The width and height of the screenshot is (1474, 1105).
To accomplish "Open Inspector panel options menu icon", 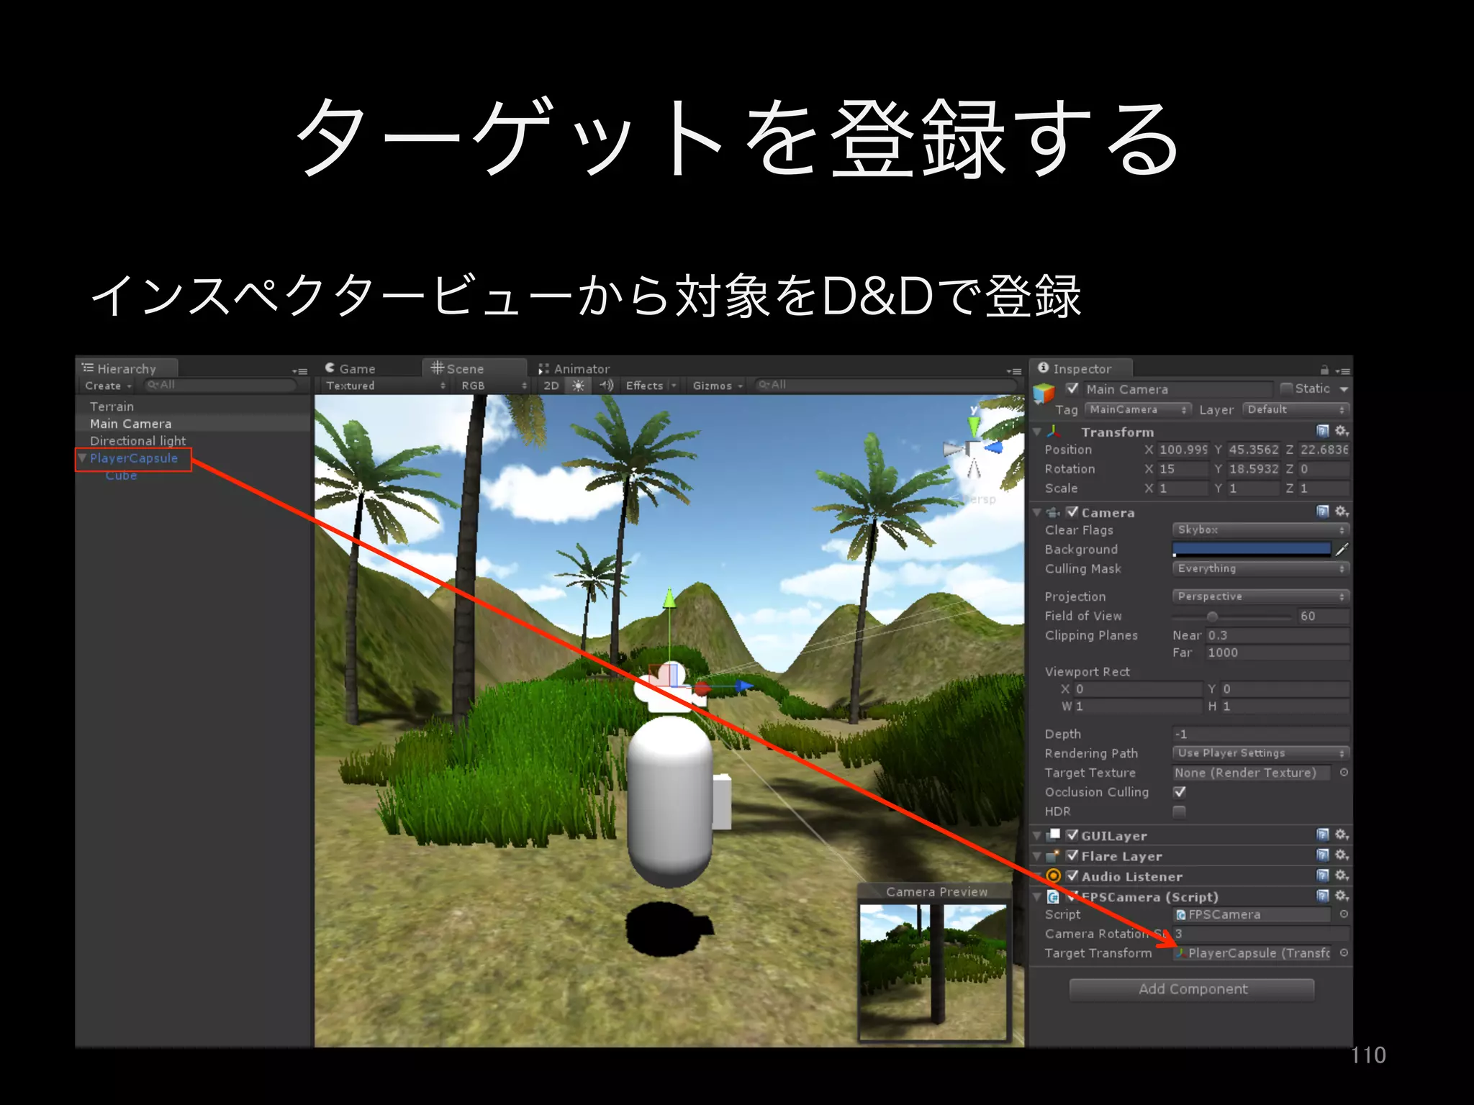I will [1342, 371].
